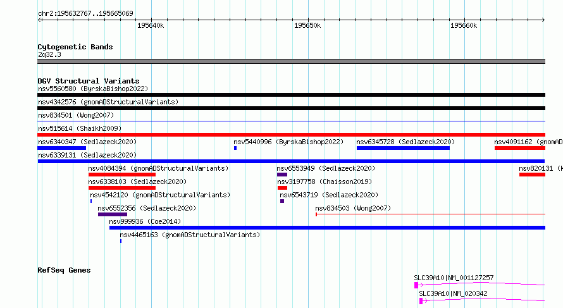
Task: Select nsv515614 (Shaikh2009) label
Action: [x=80, y=128]
